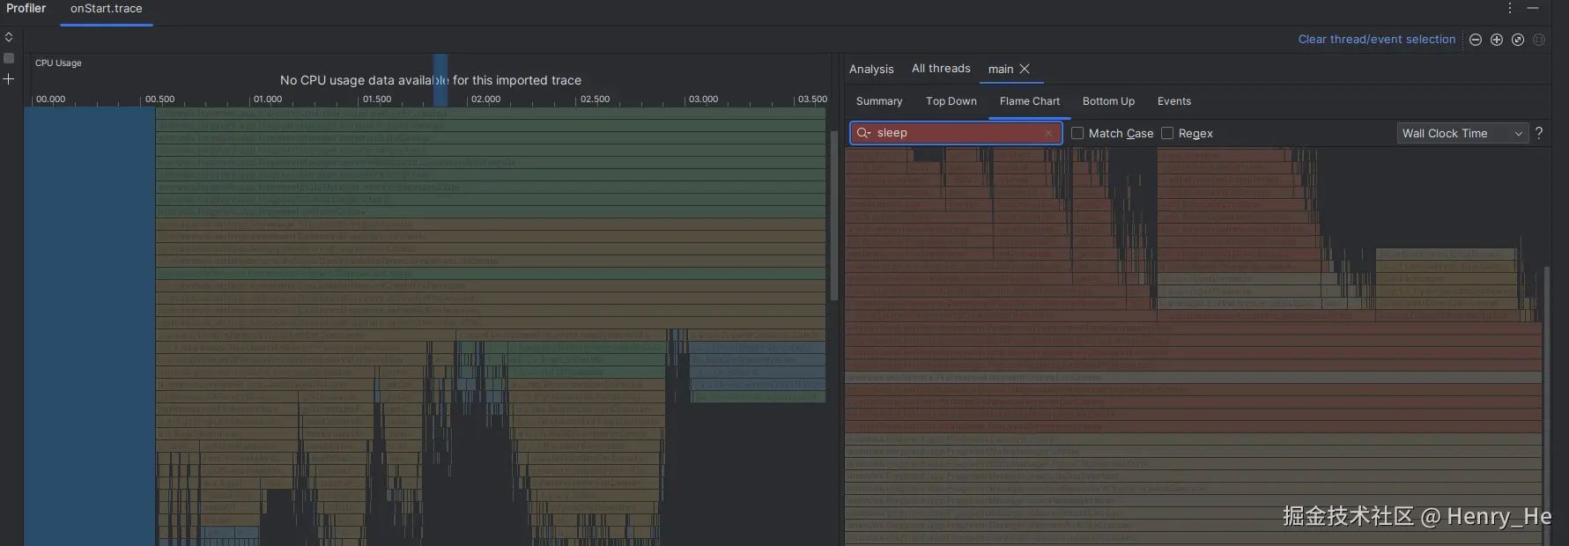Switch to the Top Down tab

tap(951, 101)
